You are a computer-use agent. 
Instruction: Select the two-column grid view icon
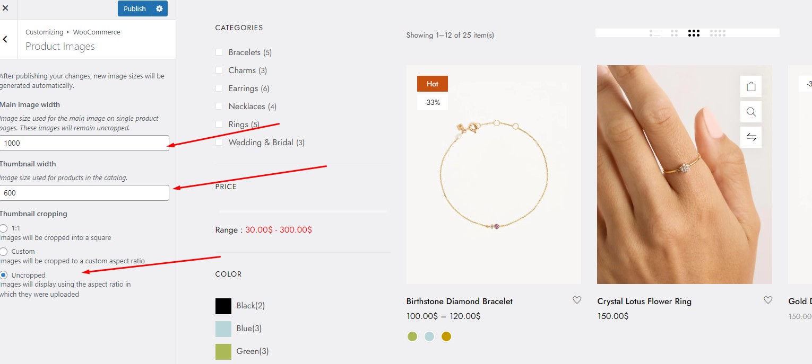pyautogui.click(x=674, y=33)
